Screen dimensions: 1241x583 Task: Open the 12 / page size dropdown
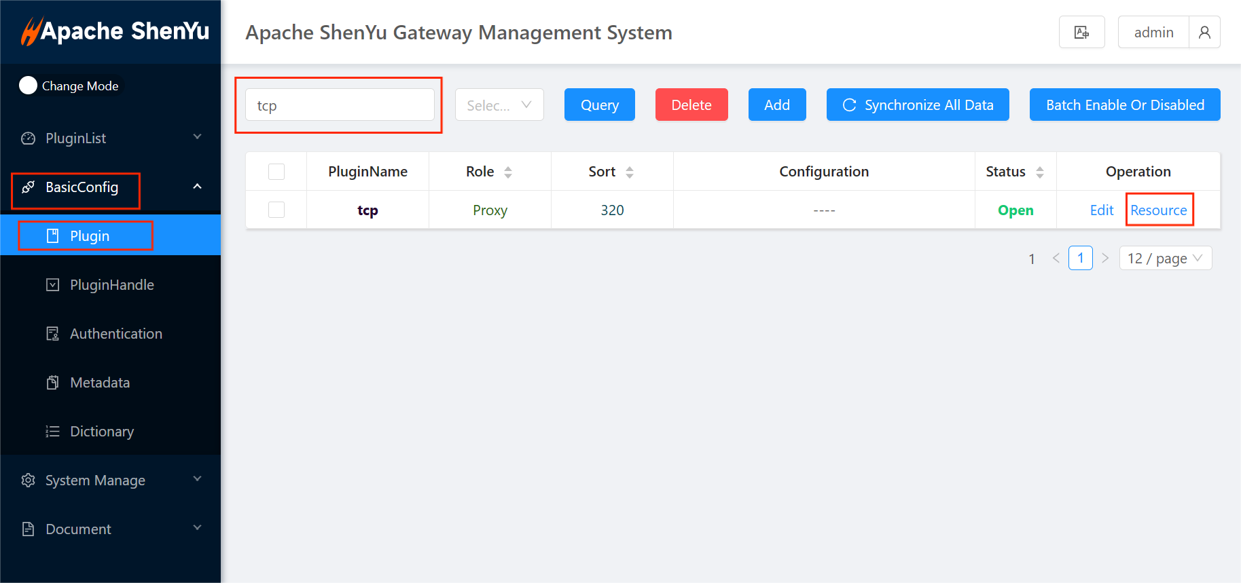coord(1165,258)
